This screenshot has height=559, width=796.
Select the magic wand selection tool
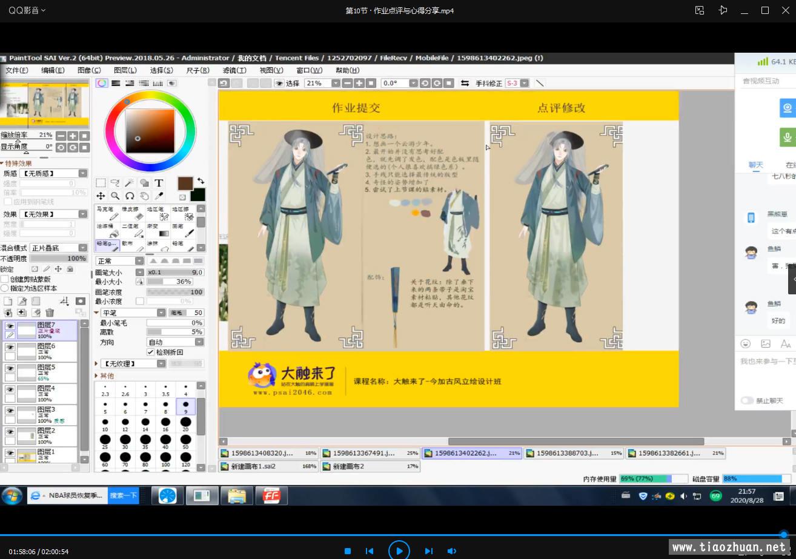pos(130,183)
